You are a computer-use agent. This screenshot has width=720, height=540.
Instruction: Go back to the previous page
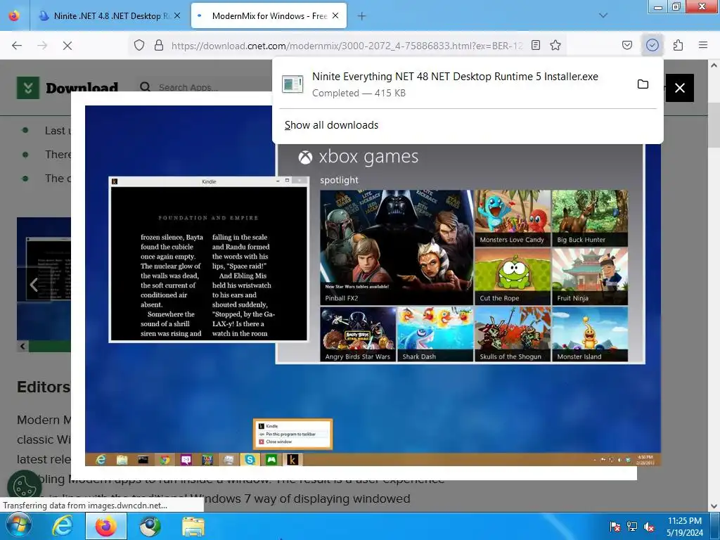[x=17, y=45]
